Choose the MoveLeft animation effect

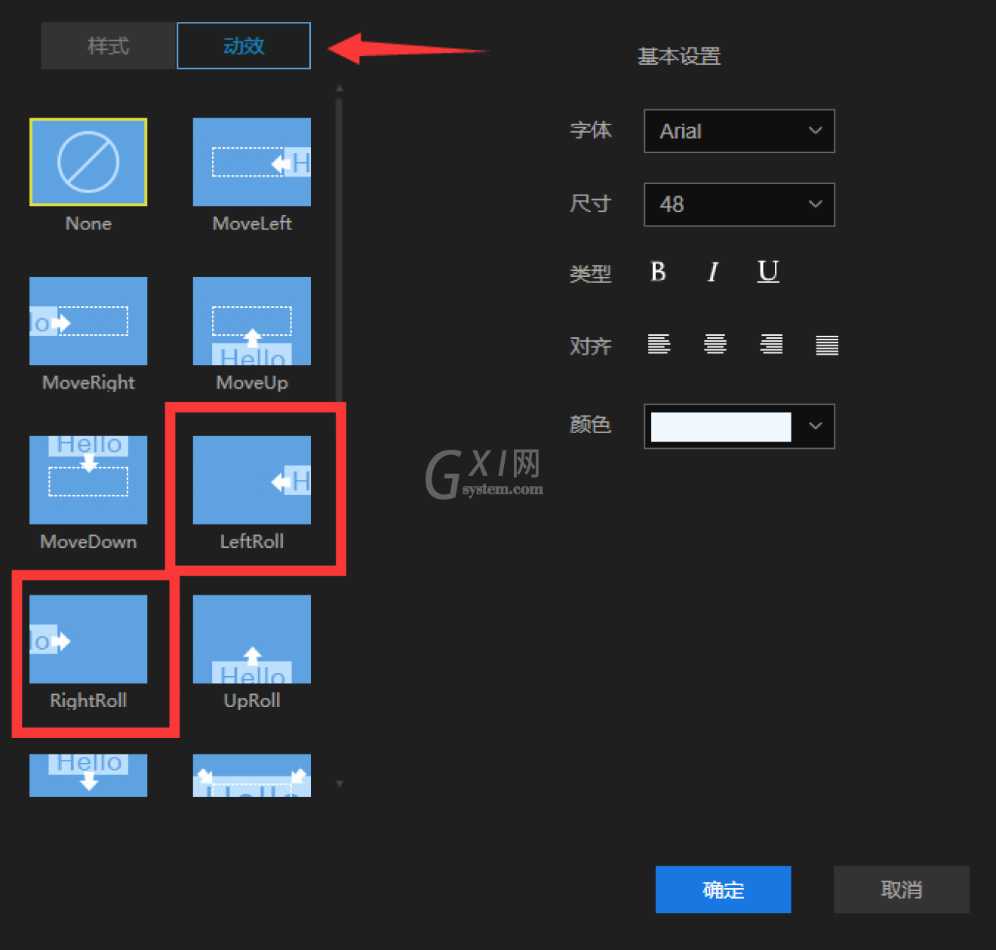pyautogui.click(x=251, y=161)
